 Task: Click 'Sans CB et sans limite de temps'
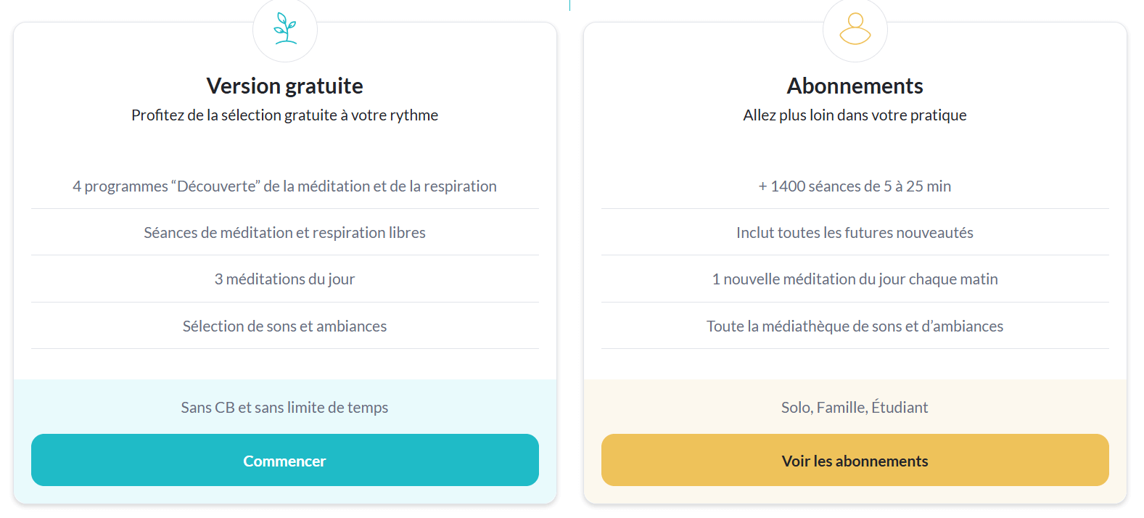coord(284,407)
